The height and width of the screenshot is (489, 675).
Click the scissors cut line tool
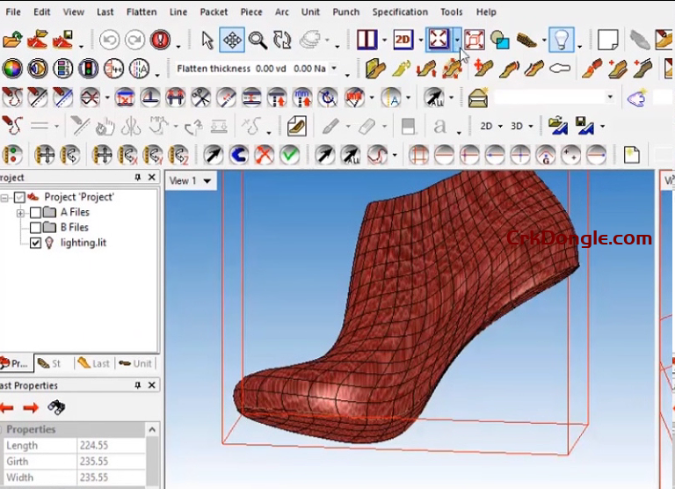pos(201,98)
